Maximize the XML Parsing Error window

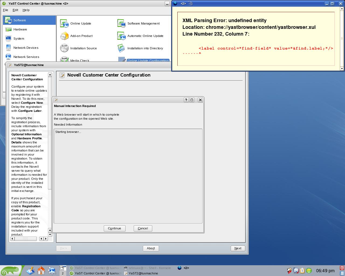pos(332,4)
